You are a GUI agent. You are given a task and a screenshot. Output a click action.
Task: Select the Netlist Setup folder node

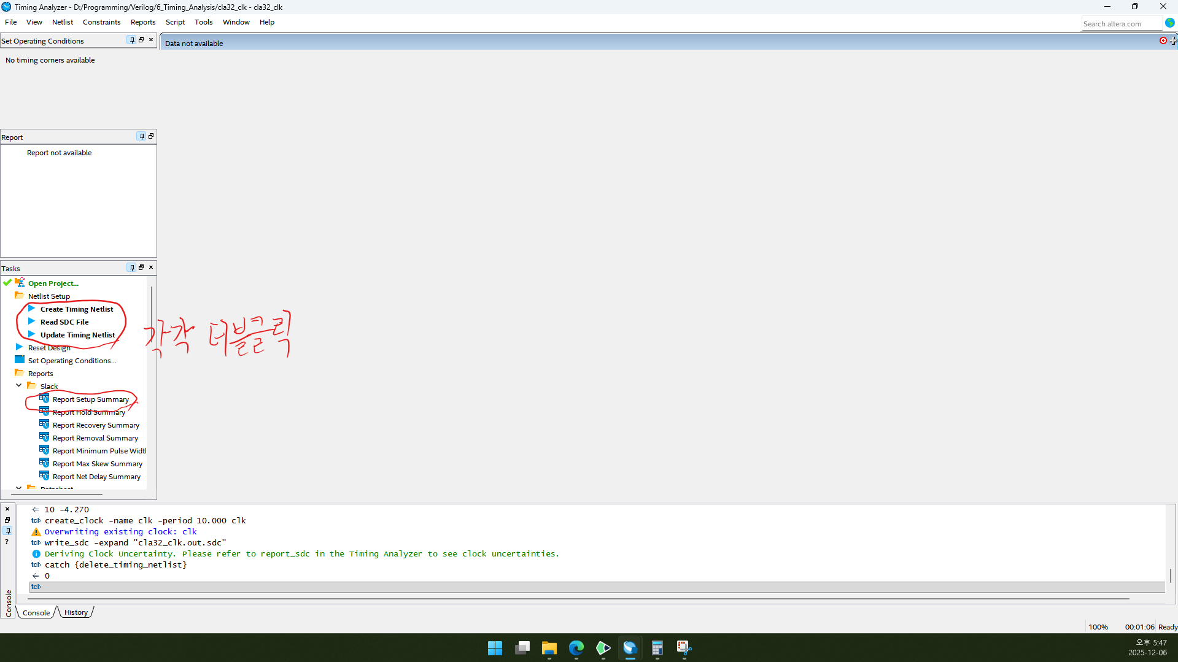point(48,296)
